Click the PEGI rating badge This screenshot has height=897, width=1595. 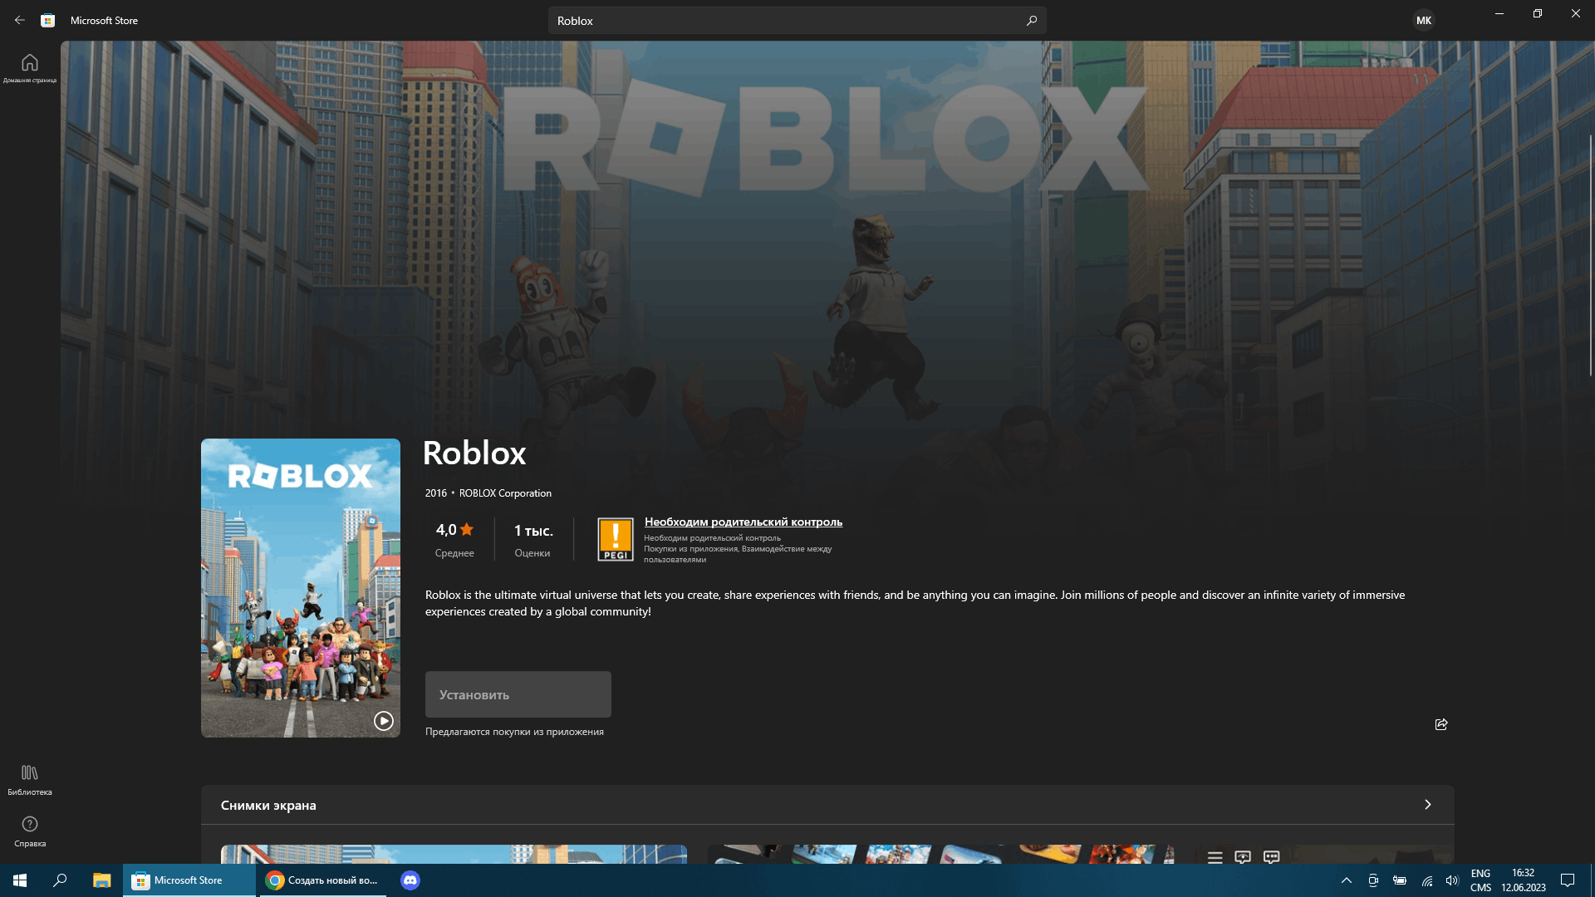pyautogui.click(x=616, y=539)
